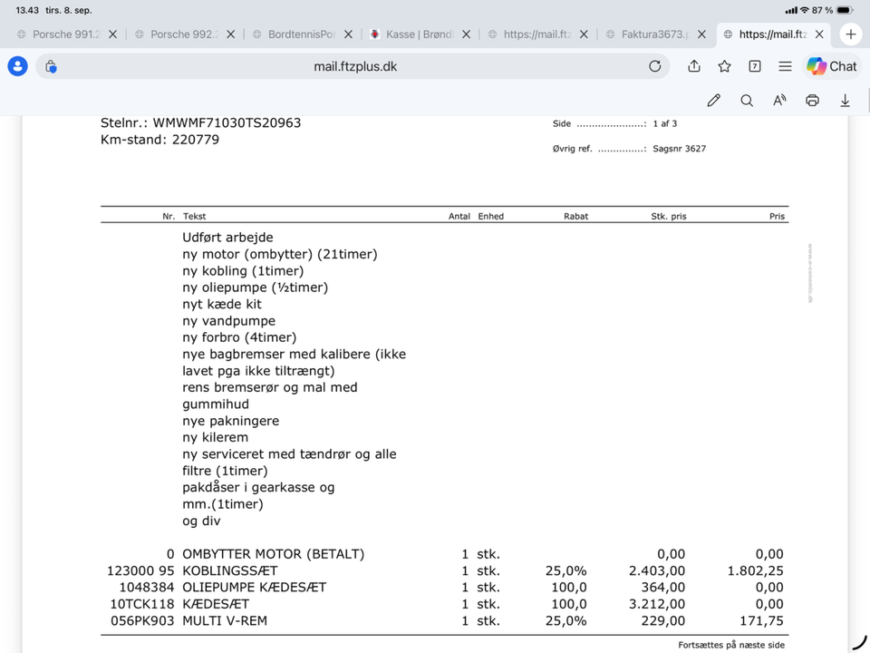Select the Km-stand: 220779 line
The image size is (870, 653).
point(159,140)
